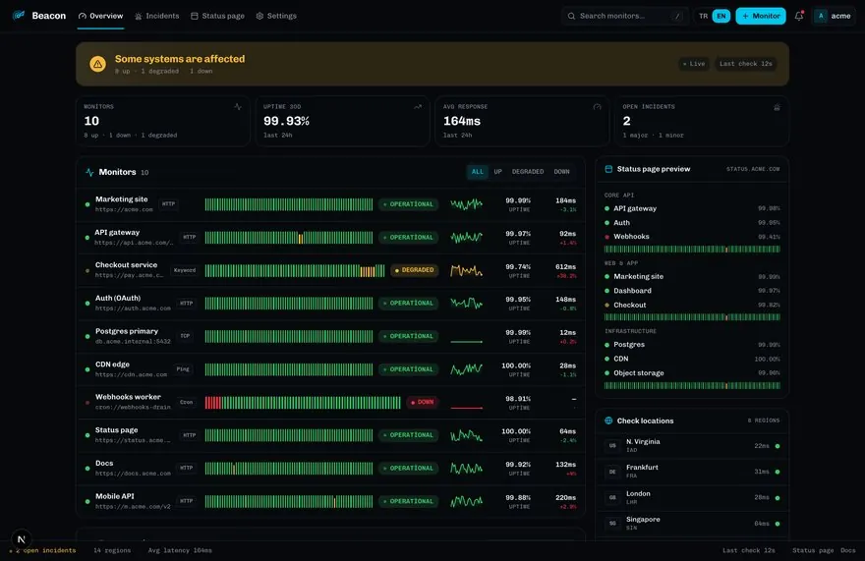Go to the Incidents tab

pos(157,16)
